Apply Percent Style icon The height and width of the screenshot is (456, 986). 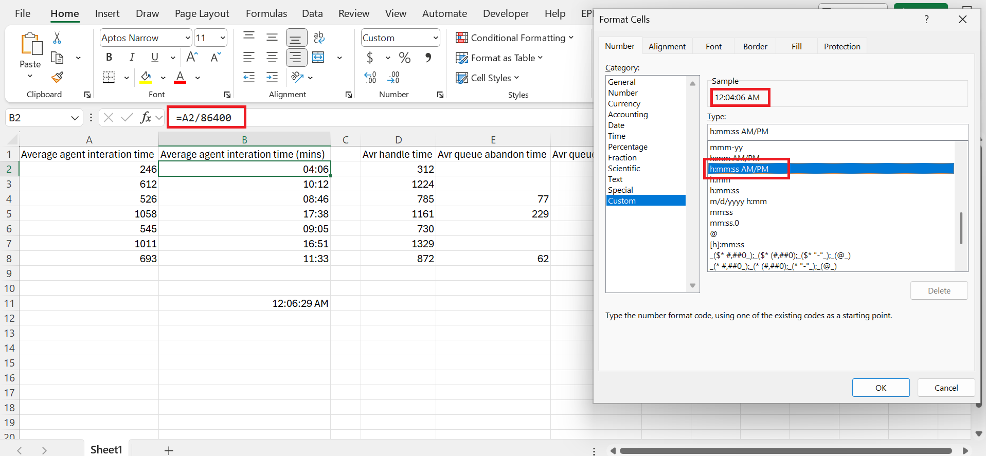pos(405,58)
